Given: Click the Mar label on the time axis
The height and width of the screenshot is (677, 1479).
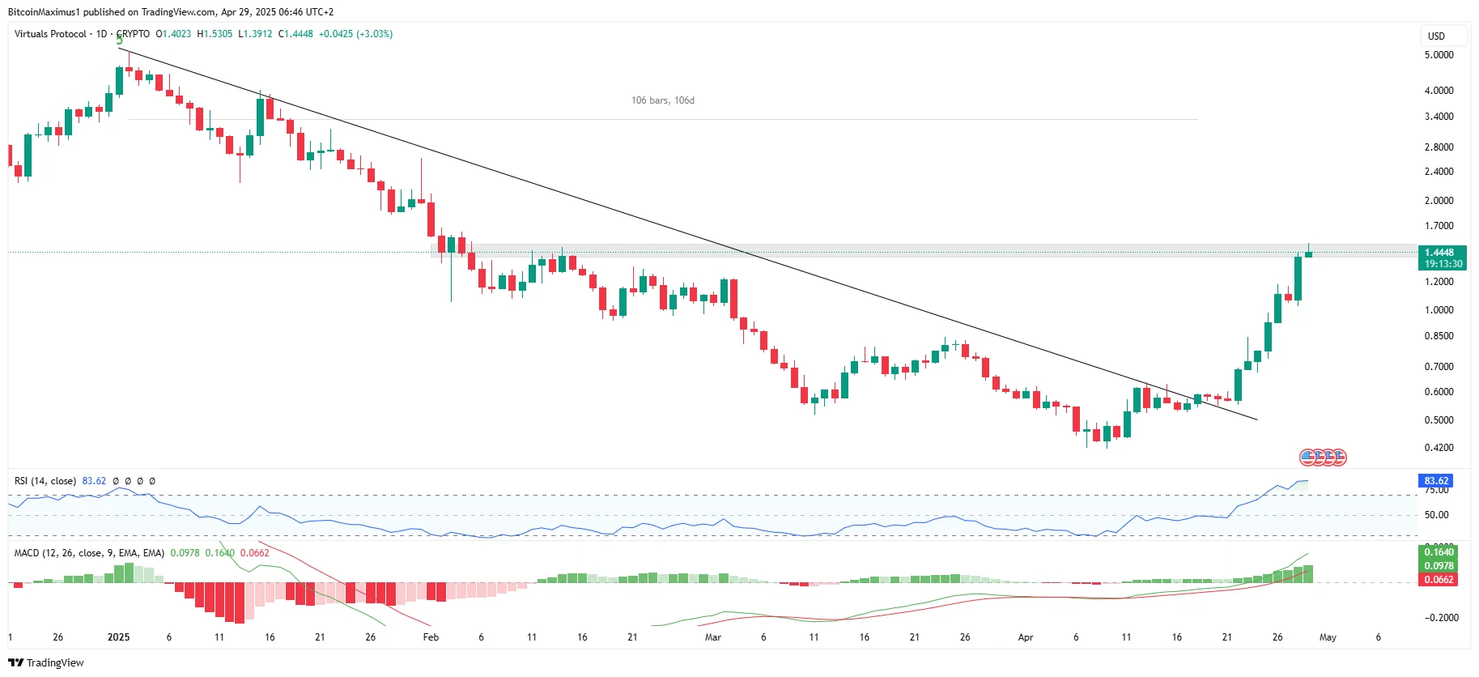Looking at the screenshot, I should click(x=712, y=637).
